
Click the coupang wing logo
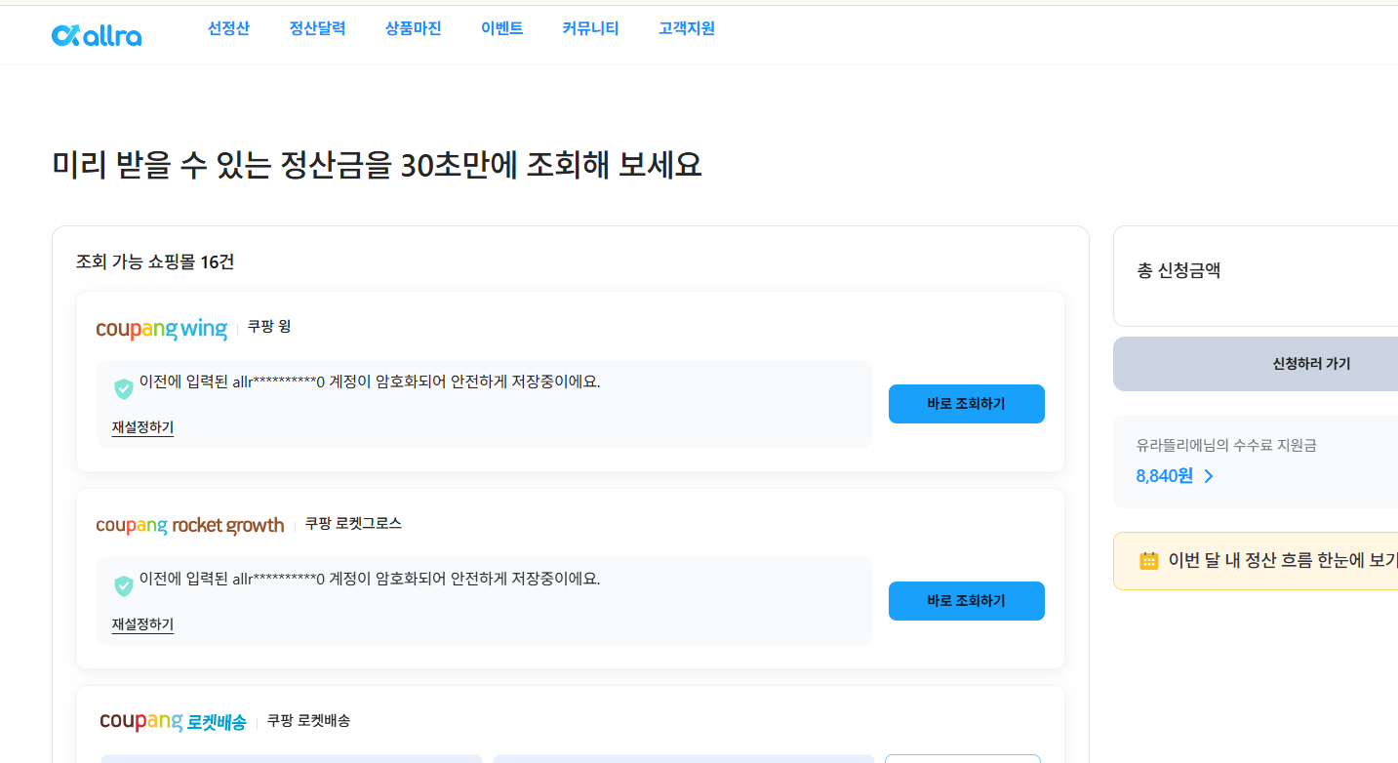coord(161,329)
